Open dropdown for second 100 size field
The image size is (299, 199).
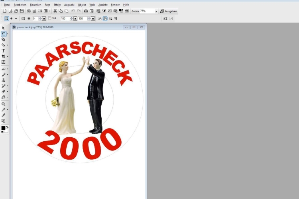(93, 19)
